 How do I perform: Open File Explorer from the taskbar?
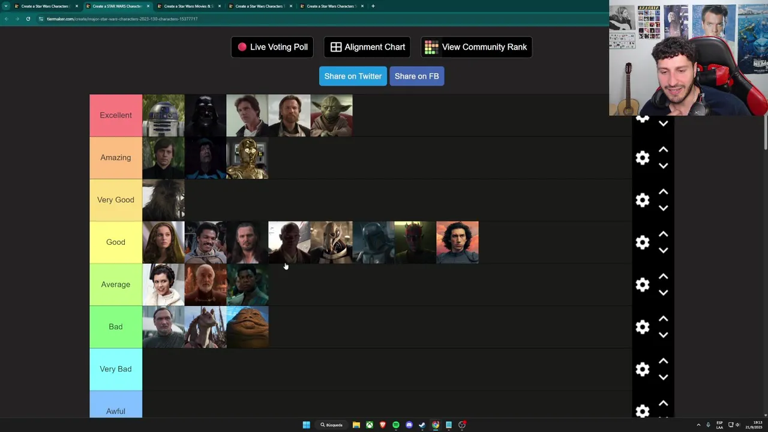(x=356, y=425)
